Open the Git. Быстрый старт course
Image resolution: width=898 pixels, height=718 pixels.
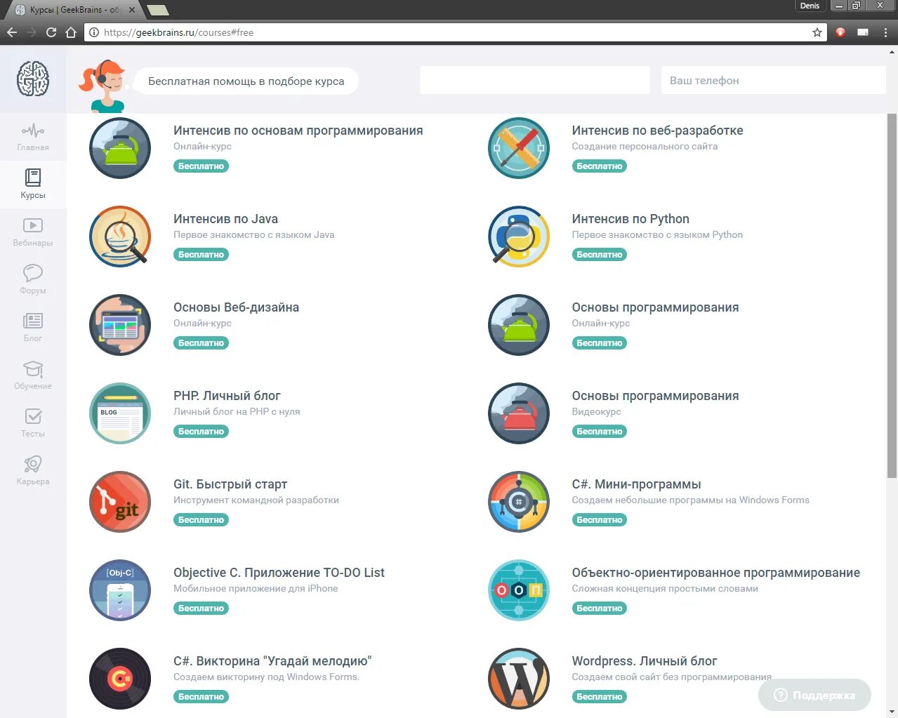click(230, 484)
